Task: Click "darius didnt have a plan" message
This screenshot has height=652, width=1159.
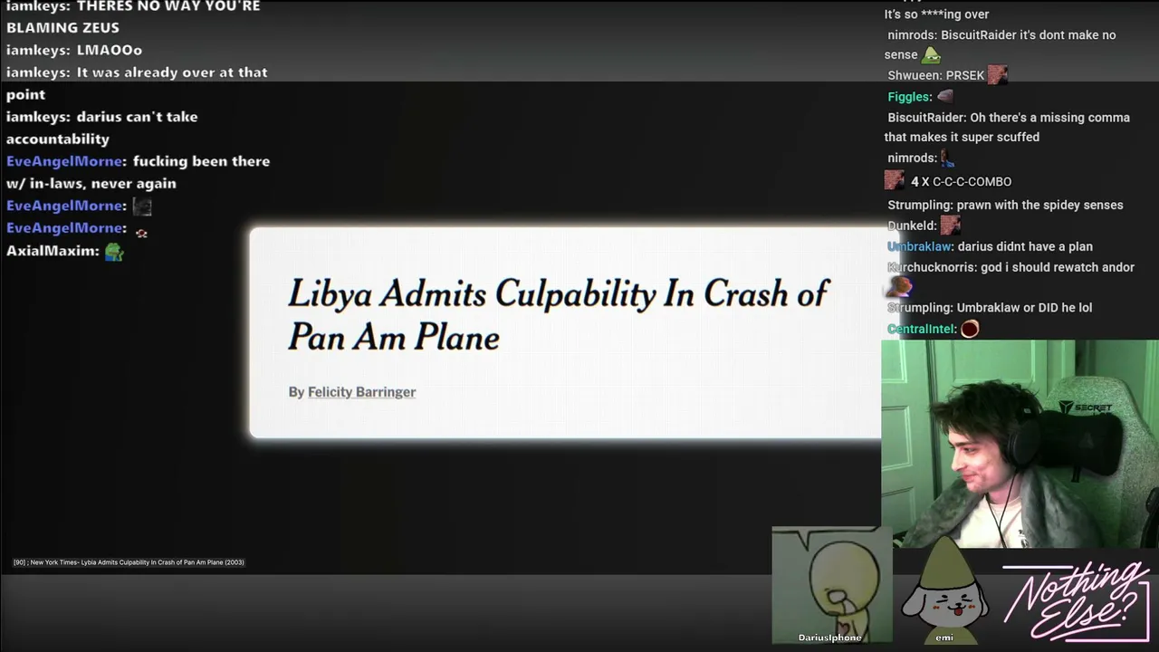Action: [x=990, y=246]
